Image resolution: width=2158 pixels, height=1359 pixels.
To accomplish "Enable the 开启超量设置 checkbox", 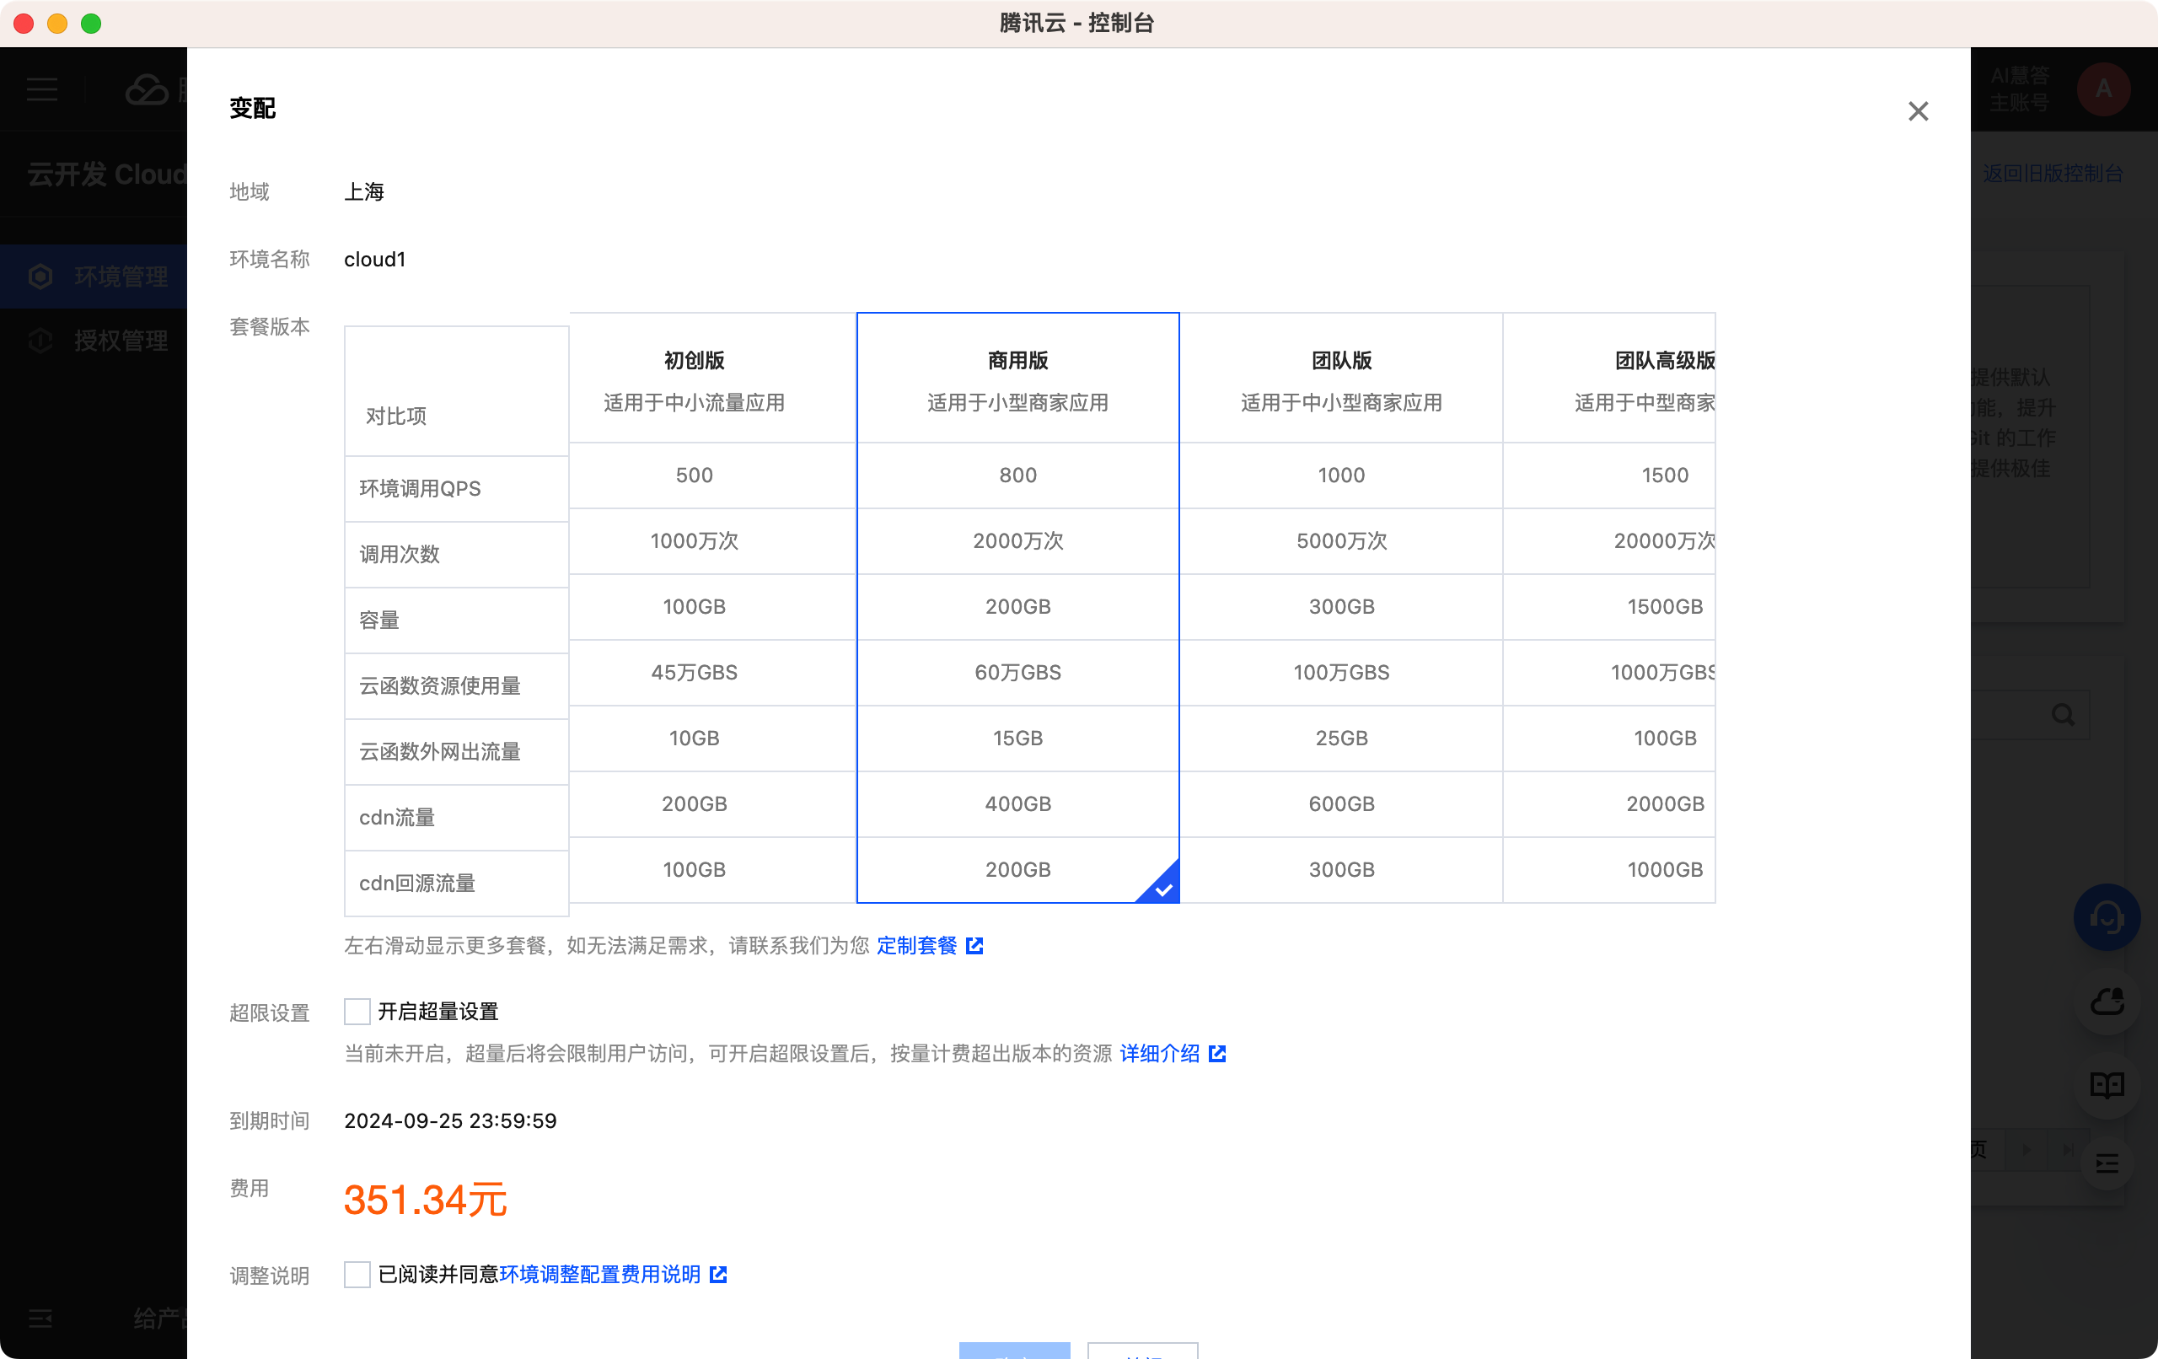I will (x=357, y=1011).
